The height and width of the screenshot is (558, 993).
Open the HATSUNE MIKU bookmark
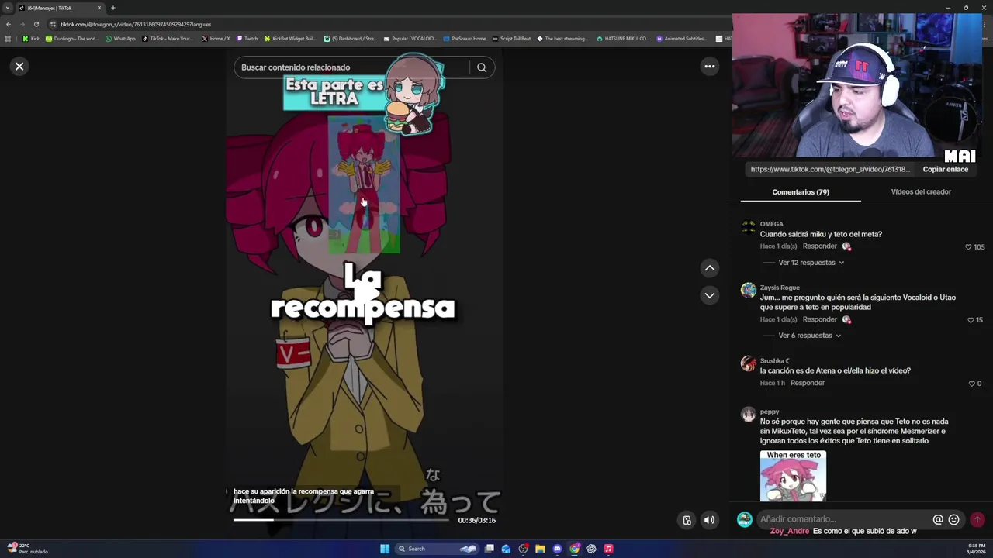pyautogui.click(x=623, y=38)
